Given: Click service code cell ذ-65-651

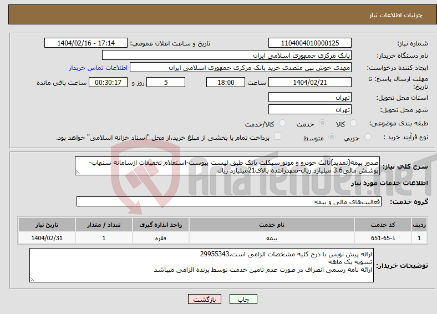Looking at the screenshot, I should point(383,238).
